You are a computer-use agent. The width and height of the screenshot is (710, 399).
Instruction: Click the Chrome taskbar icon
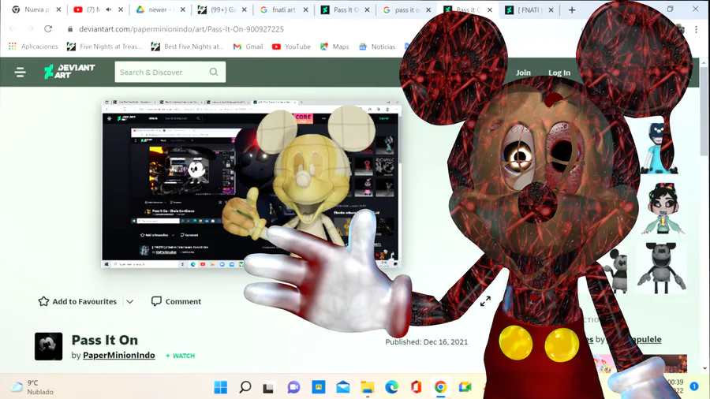click(x=440, y=387)
